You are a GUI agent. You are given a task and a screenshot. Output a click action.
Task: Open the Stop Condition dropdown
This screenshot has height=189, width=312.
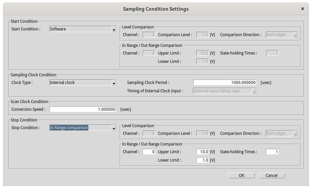83,128
